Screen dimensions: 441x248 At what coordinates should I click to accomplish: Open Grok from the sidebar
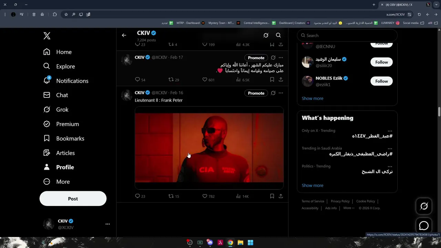coord(56,110)
